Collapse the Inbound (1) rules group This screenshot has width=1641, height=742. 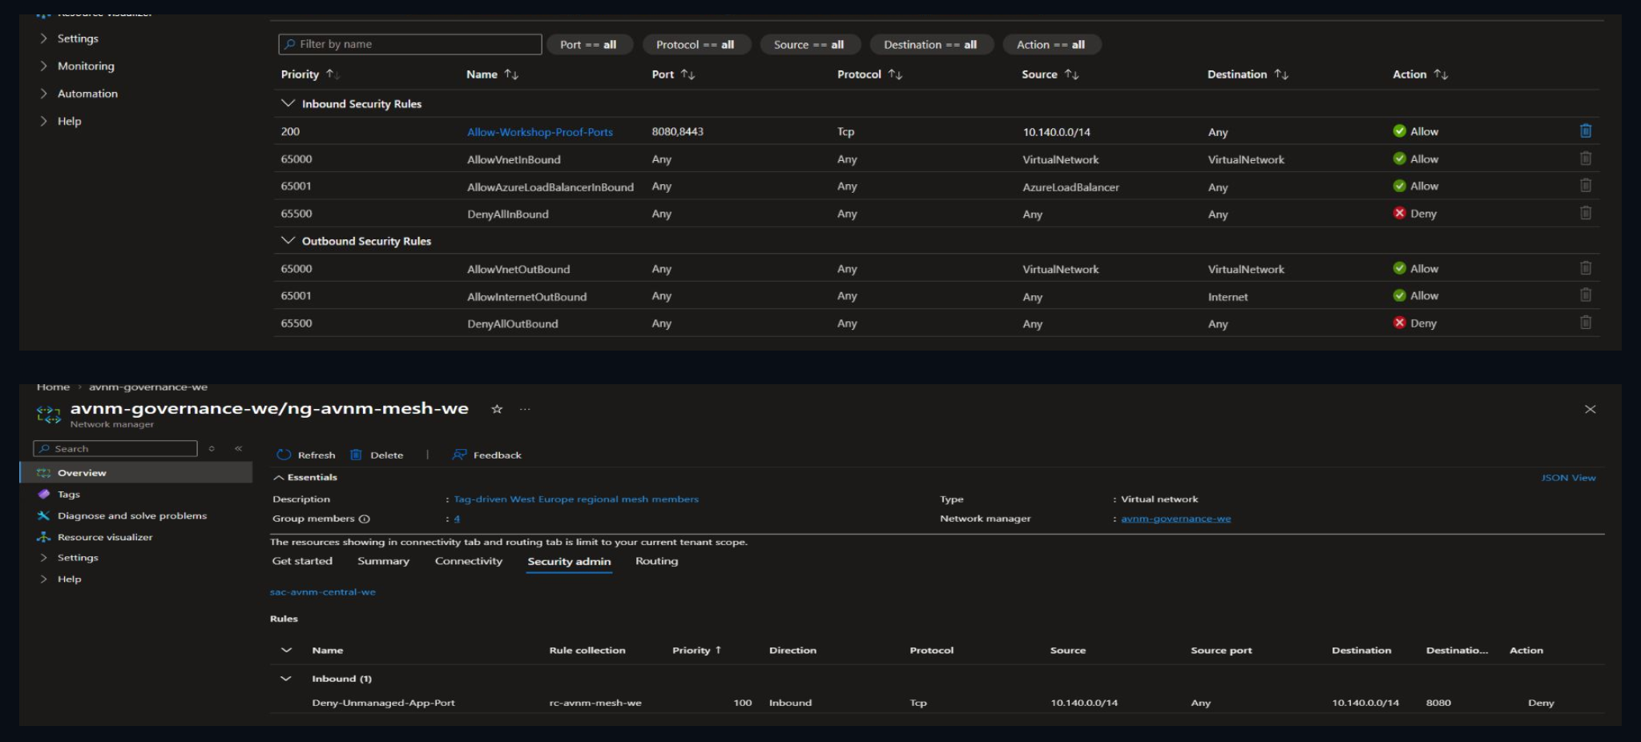pyautogui.click(x=285, y=678)
